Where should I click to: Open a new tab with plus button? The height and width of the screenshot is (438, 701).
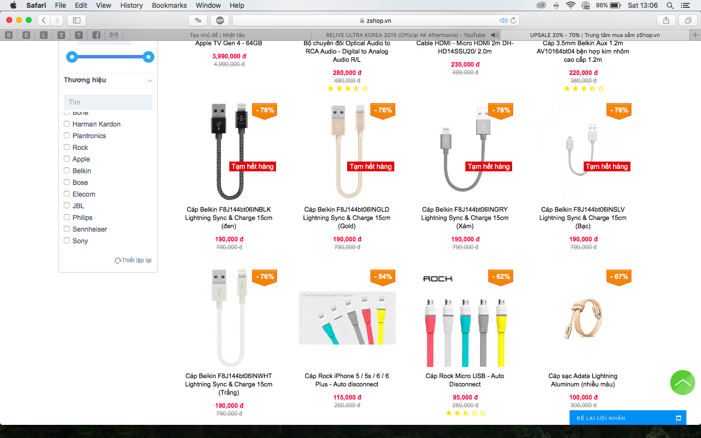695,35
